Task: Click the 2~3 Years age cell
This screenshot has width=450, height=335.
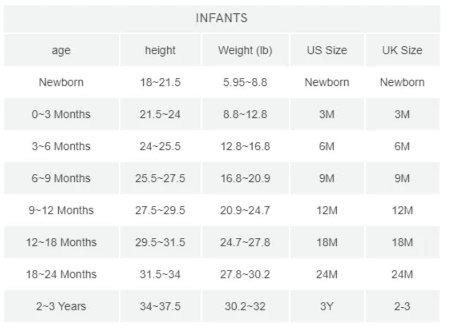Action: click(x=61, y=306)
